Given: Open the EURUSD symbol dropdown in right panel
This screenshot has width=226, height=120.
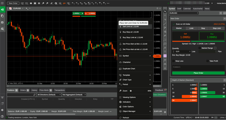Looking at the screenshot, I should point(184,13).
